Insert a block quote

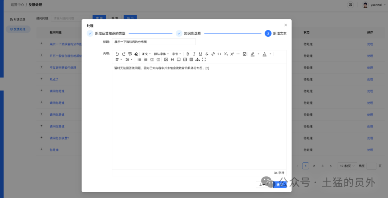172,59
